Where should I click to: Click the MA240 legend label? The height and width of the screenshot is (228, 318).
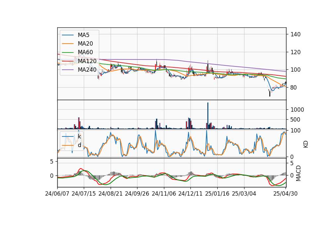click(x=87, y=70)
